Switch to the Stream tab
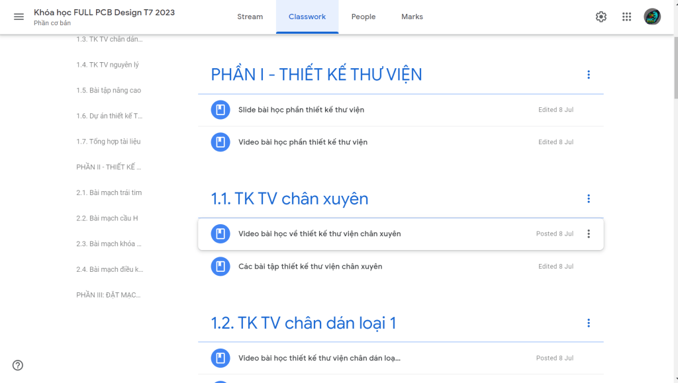The image size is (678, 383). click(250, 17)
